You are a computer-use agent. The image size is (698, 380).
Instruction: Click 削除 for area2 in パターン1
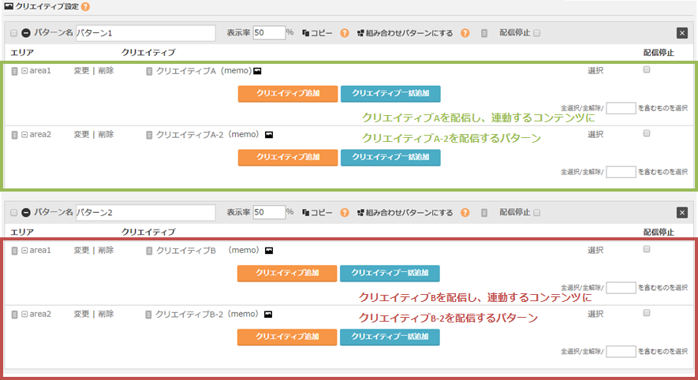click(106, 134)
